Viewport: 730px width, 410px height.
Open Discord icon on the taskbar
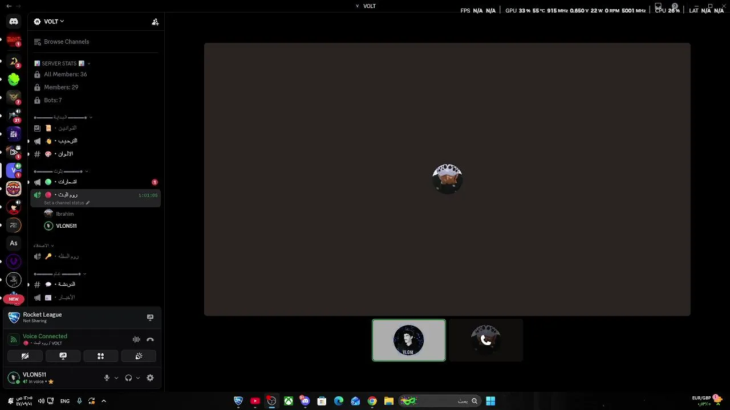pos(305,401)
